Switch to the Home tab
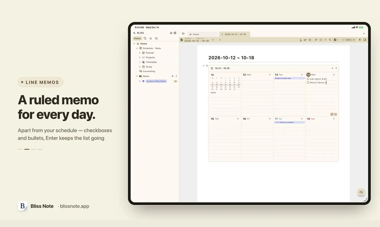 (203, 34)
